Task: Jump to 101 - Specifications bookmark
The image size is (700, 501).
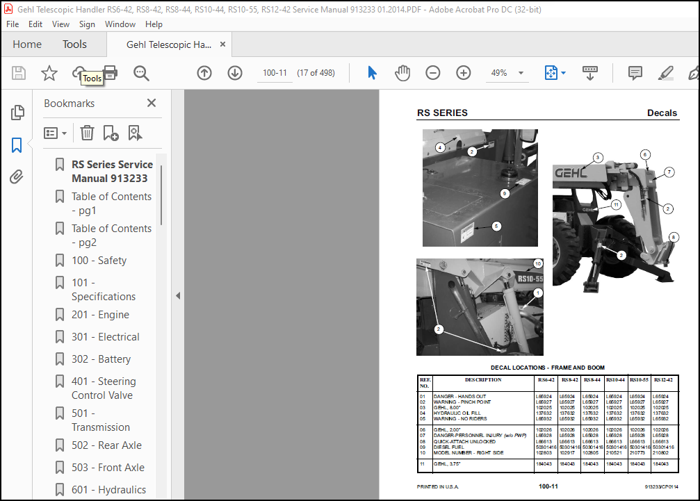Action: click(x=104, y=289)
